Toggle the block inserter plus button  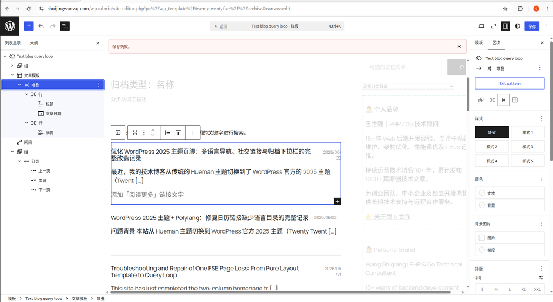(x=29, y=26)
